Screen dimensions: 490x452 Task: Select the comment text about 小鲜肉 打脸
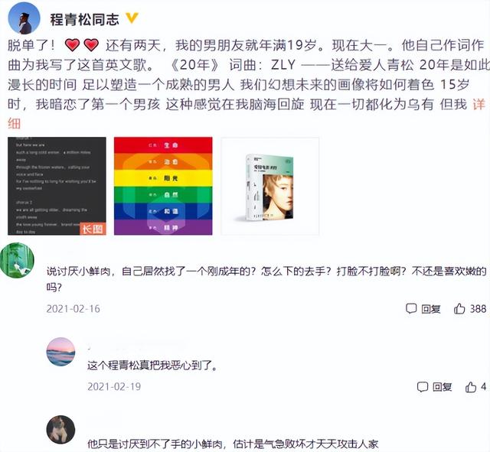point(266,279)
